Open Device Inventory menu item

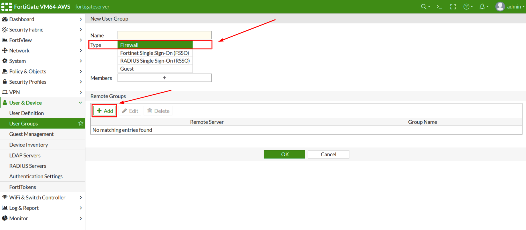click(x=43, y=145)
